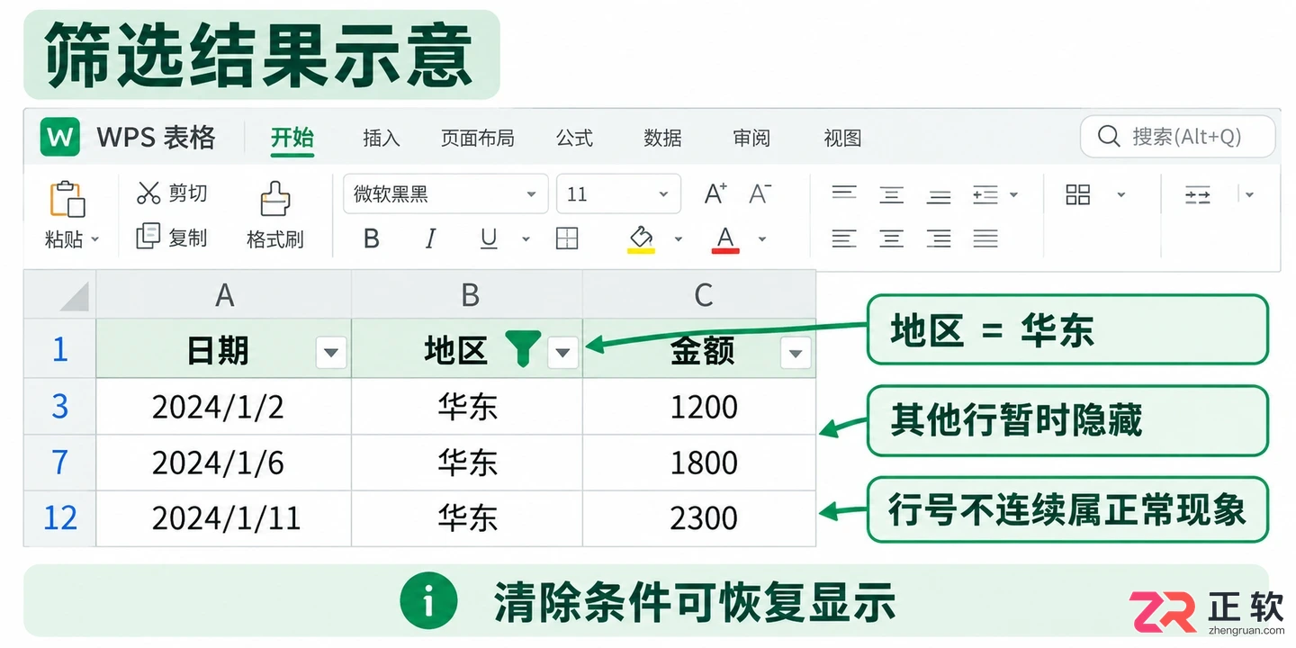Switch to the 插入 tab

click(382, 138)
